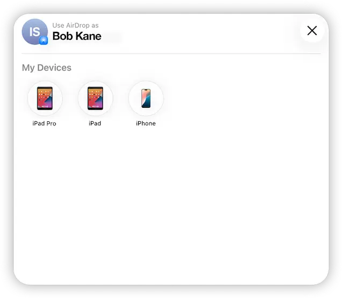
Task: Click the "Use AirDrop as" label
Action: click(x=75, y=25)
